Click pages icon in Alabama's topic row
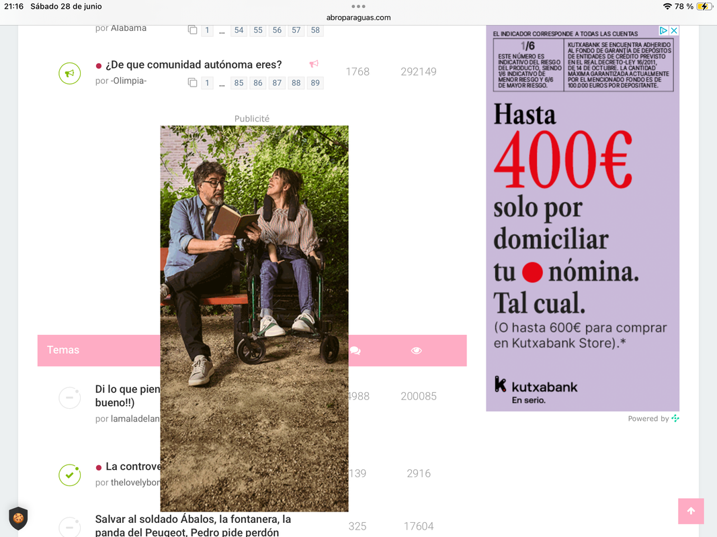The height and width of the screenshot is (537, 717). point(192,30)
